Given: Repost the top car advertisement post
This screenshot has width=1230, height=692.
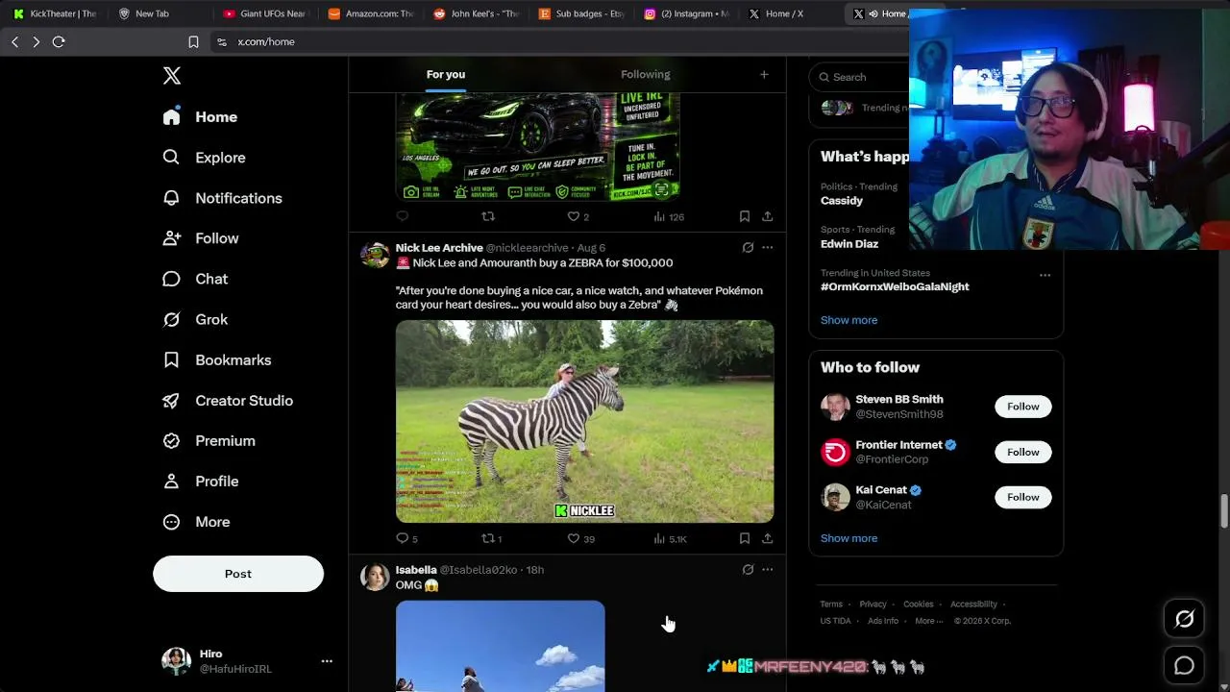Looking at the screenshot, I should (488, 216).
